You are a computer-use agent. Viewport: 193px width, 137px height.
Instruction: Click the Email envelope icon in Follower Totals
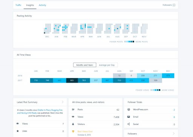point(129,117)
